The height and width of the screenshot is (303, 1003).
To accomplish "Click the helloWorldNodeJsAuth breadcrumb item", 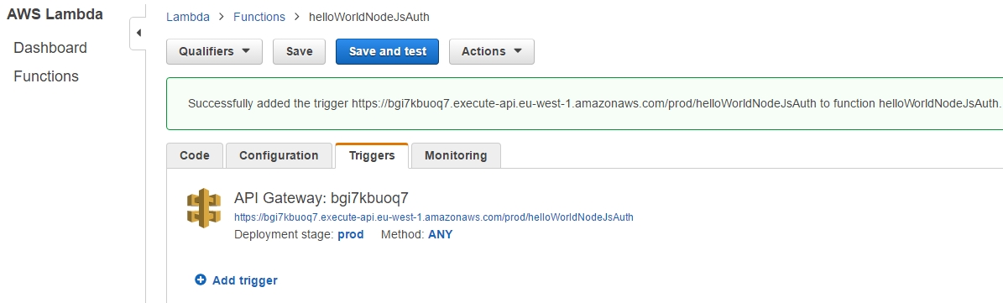I will point(369,18).
